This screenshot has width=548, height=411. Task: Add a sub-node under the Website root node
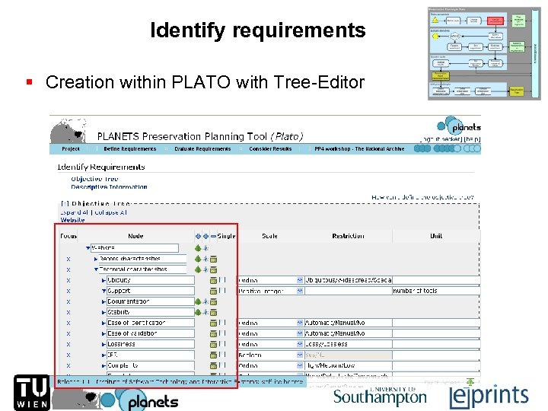click(x=205, y=248)
